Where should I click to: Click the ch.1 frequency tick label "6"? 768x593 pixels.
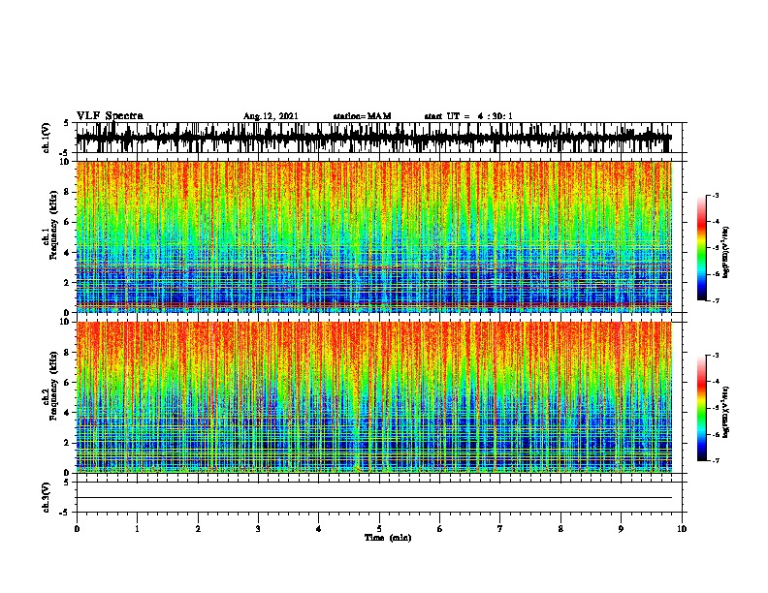pos(67,222)
